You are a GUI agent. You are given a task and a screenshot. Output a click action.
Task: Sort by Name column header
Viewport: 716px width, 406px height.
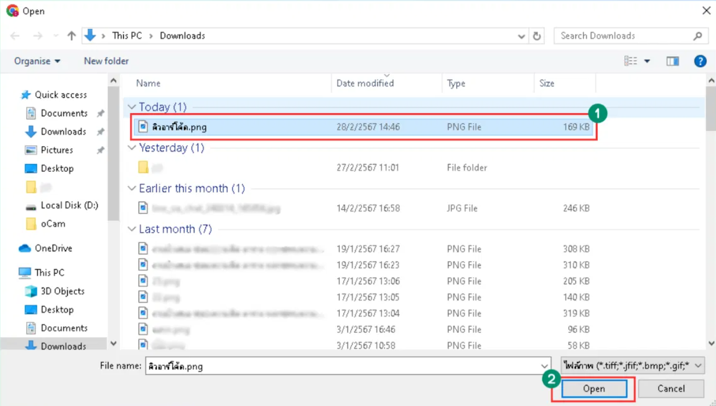click(148, 83)
